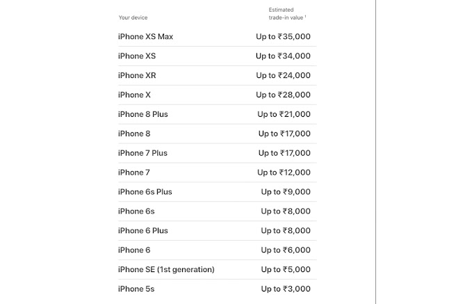Click the Up to ₹34,000 trade-in value

(283, 56)
